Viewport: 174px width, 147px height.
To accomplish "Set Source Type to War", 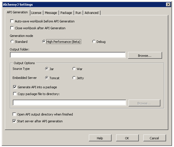I will click(x=74, y=69).
